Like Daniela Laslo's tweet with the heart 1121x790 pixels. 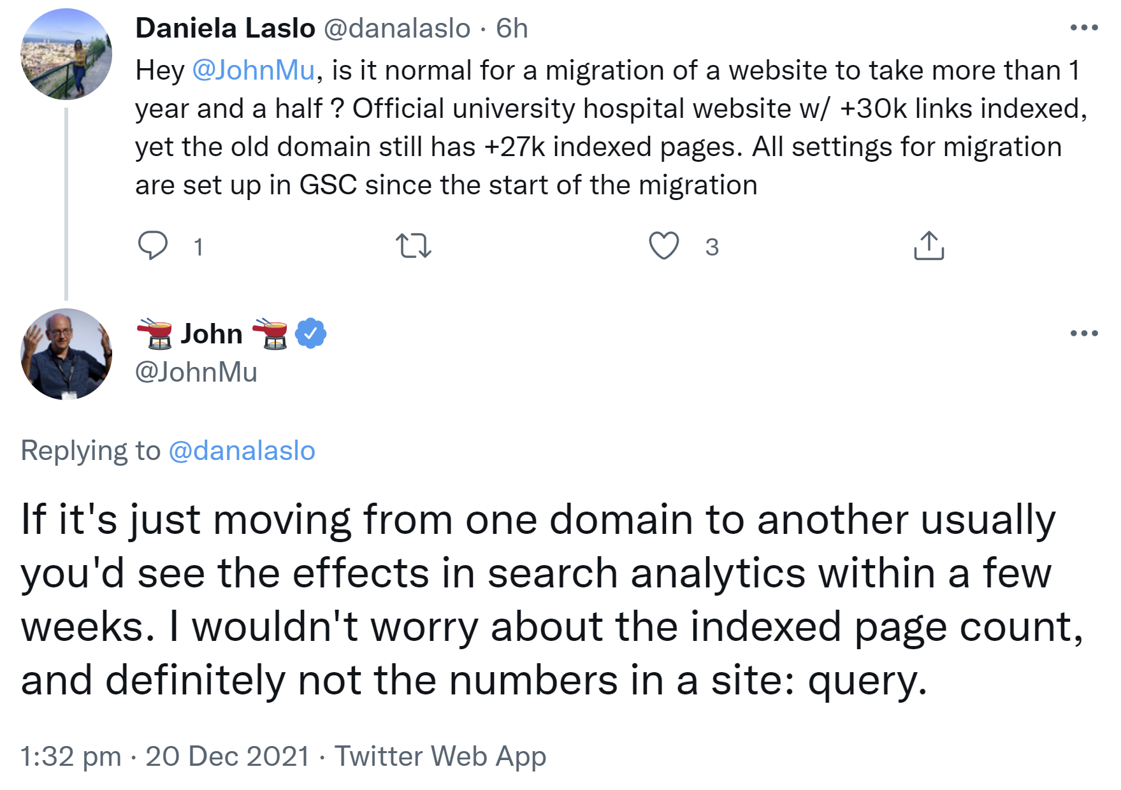(x=663, y=245)
